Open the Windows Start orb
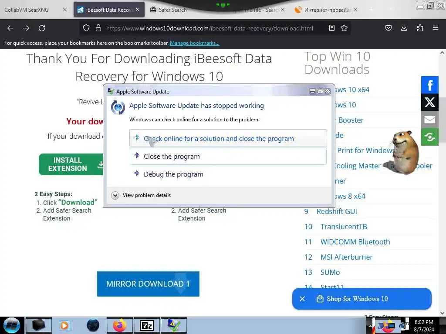446x334 pixels. pyautogui.click(x=12, y=325)
